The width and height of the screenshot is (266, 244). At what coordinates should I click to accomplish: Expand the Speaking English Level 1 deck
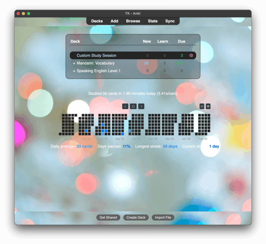(x=74, y=71)
